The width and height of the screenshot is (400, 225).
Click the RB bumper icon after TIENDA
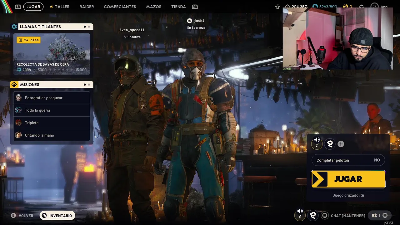click(195, 7)
